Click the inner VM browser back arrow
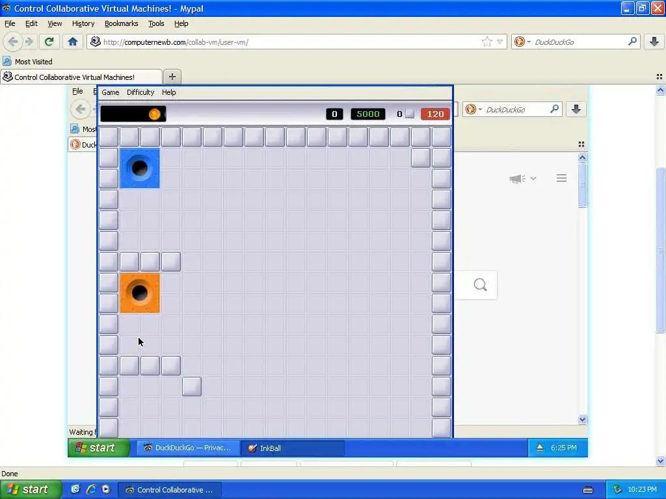Screen dimensions: 666x499 [81, 109]
